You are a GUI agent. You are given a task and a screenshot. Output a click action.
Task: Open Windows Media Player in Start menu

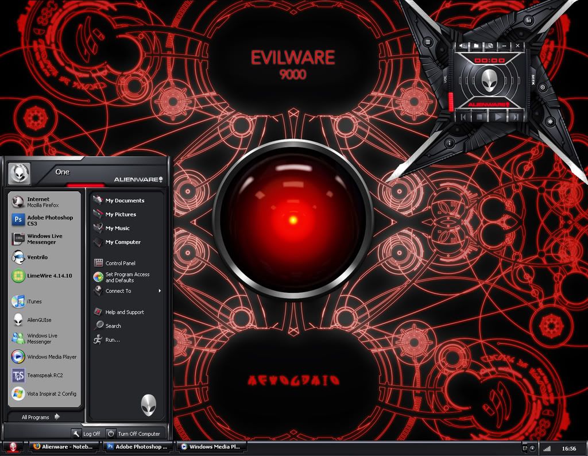[x=44, y=357]
